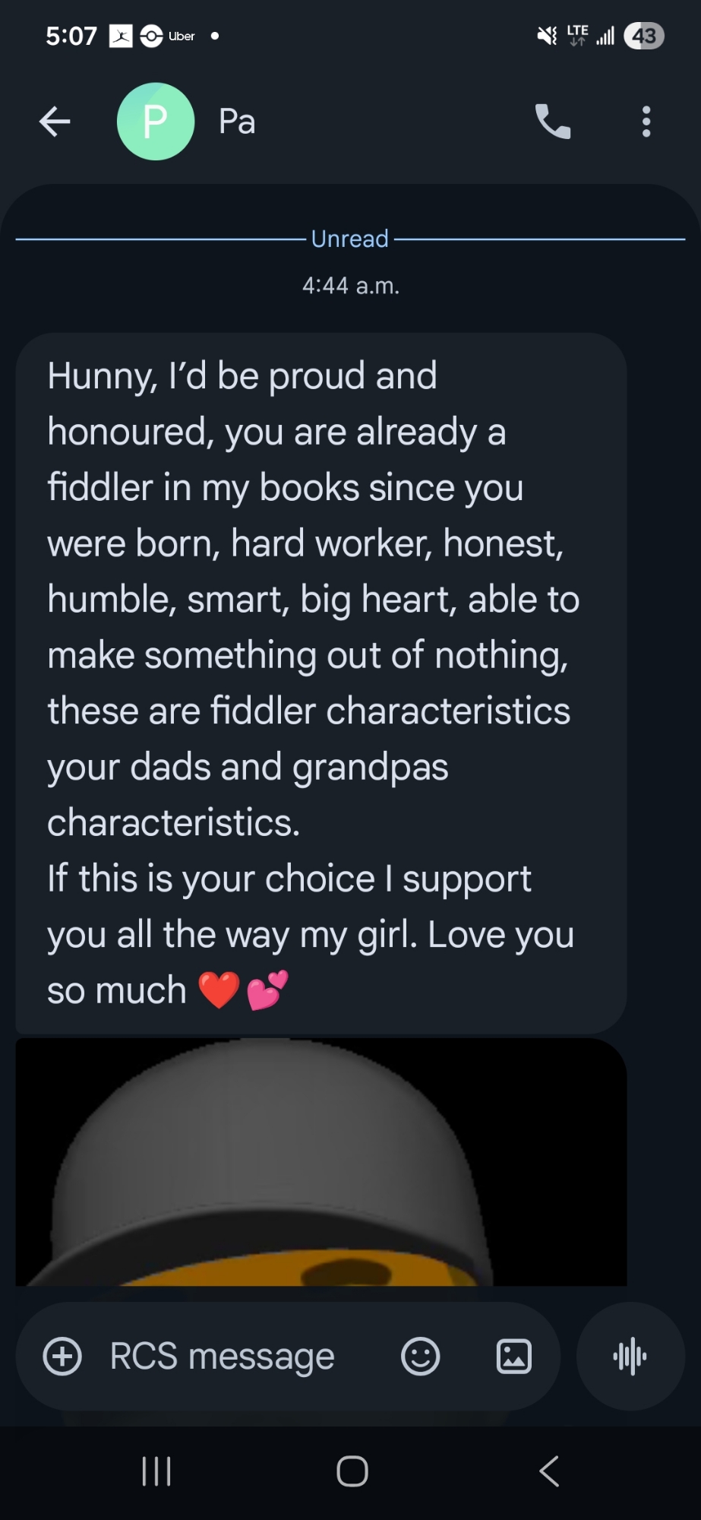Open the gallery image picker
701x1520 pixels.
click(x=514, y=1356)
